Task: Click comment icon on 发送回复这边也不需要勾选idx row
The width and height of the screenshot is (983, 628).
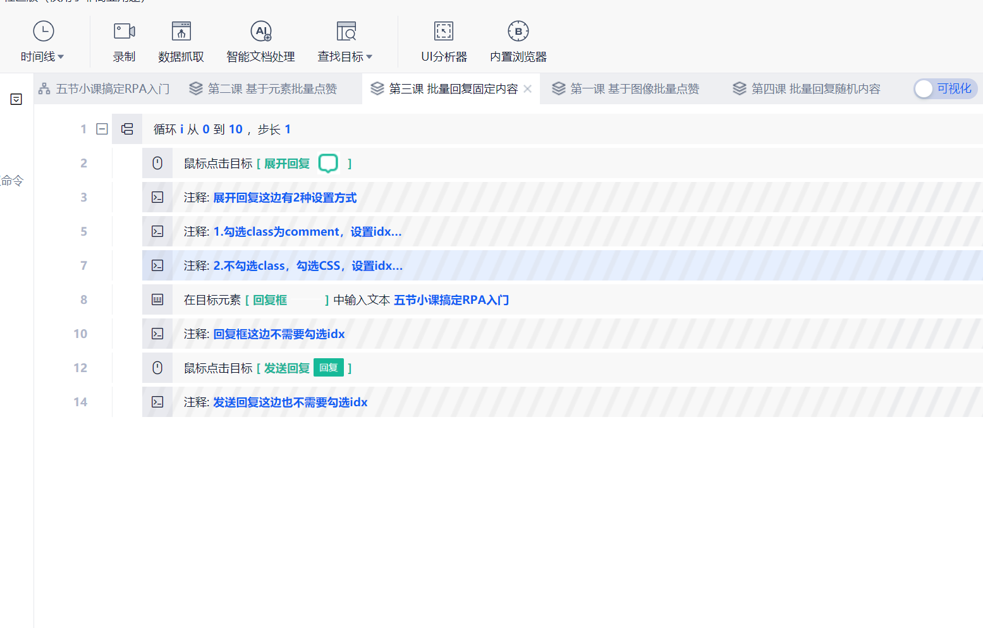Action: (x=157, y=402)
